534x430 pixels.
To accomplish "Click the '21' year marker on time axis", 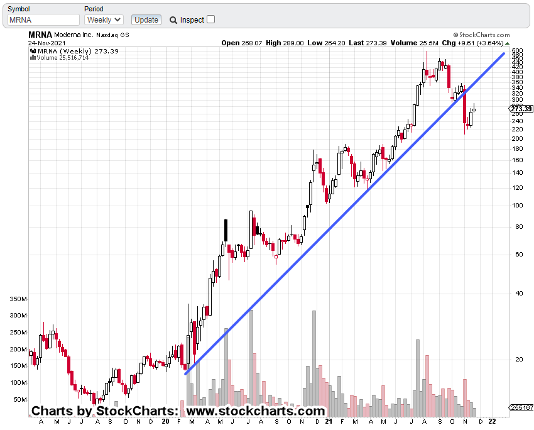I will coord(327,423).
